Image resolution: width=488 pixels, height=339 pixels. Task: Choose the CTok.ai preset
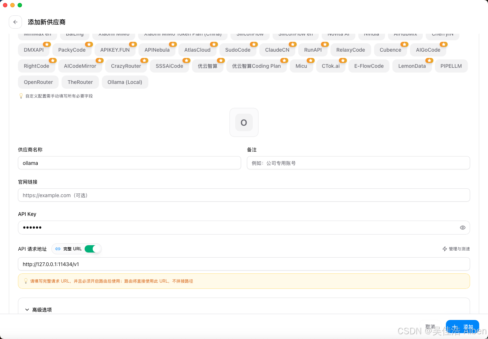(331, 66)
